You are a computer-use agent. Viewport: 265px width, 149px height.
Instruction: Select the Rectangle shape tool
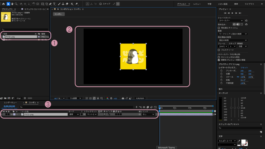[x=43, y=4]
